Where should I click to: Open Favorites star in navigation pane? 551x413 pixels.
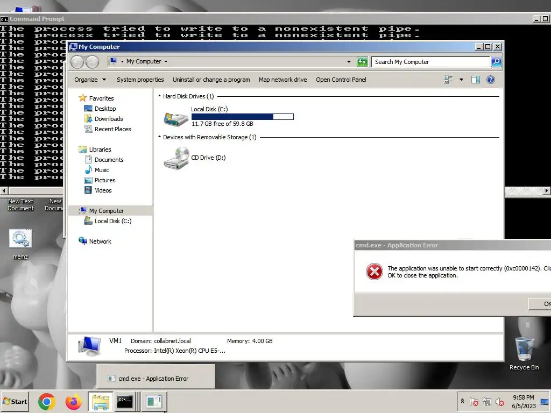82,98
